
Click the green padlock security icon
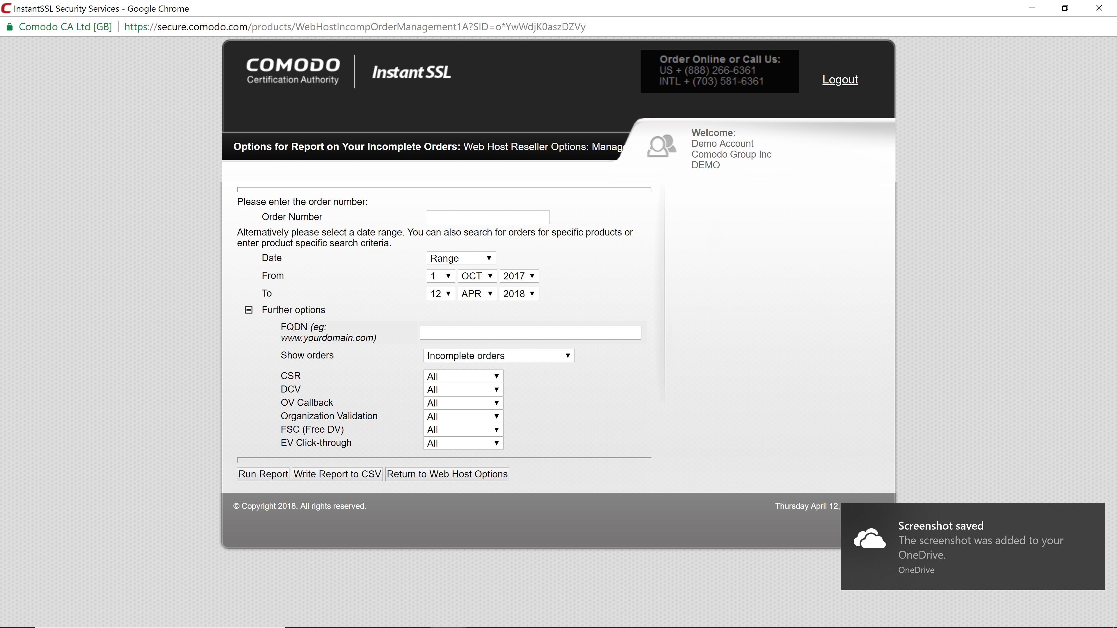tap(9, 27)
